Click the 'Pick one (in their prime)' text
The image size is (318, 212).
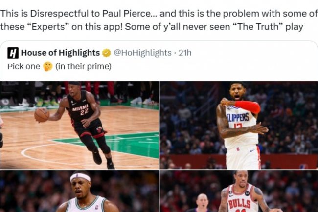click(x=59, y=66)
